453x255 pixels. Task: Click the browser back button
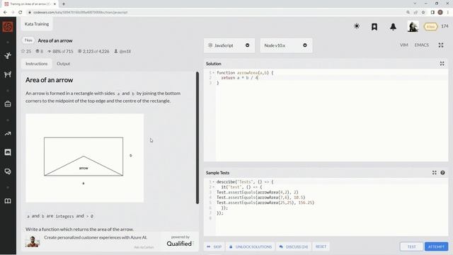5,13
